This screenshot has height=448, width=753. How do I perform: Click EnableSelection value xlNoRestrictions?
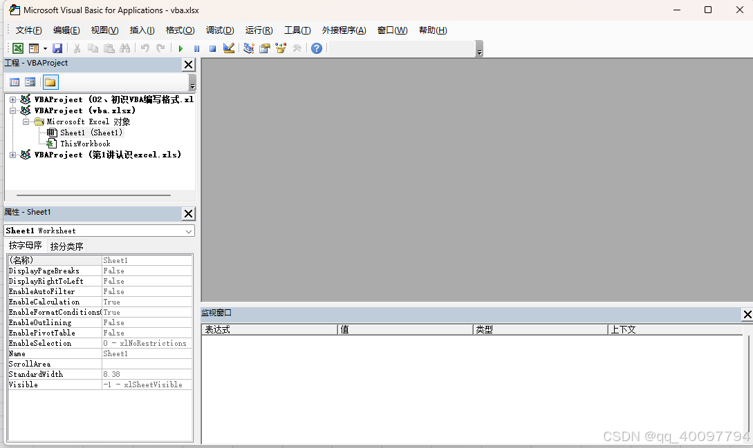click(x=147, y=344)
